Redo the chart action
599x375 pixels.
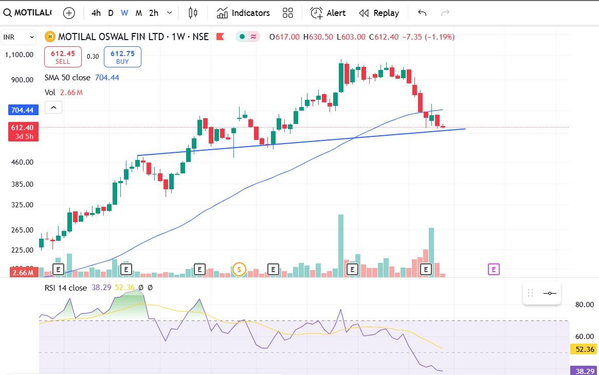[x=445, y=13]
